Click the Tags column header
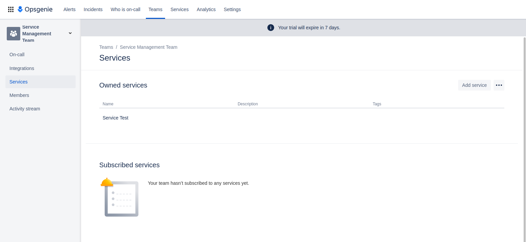Viewport: 526px width, 242px height. [377, 104]
